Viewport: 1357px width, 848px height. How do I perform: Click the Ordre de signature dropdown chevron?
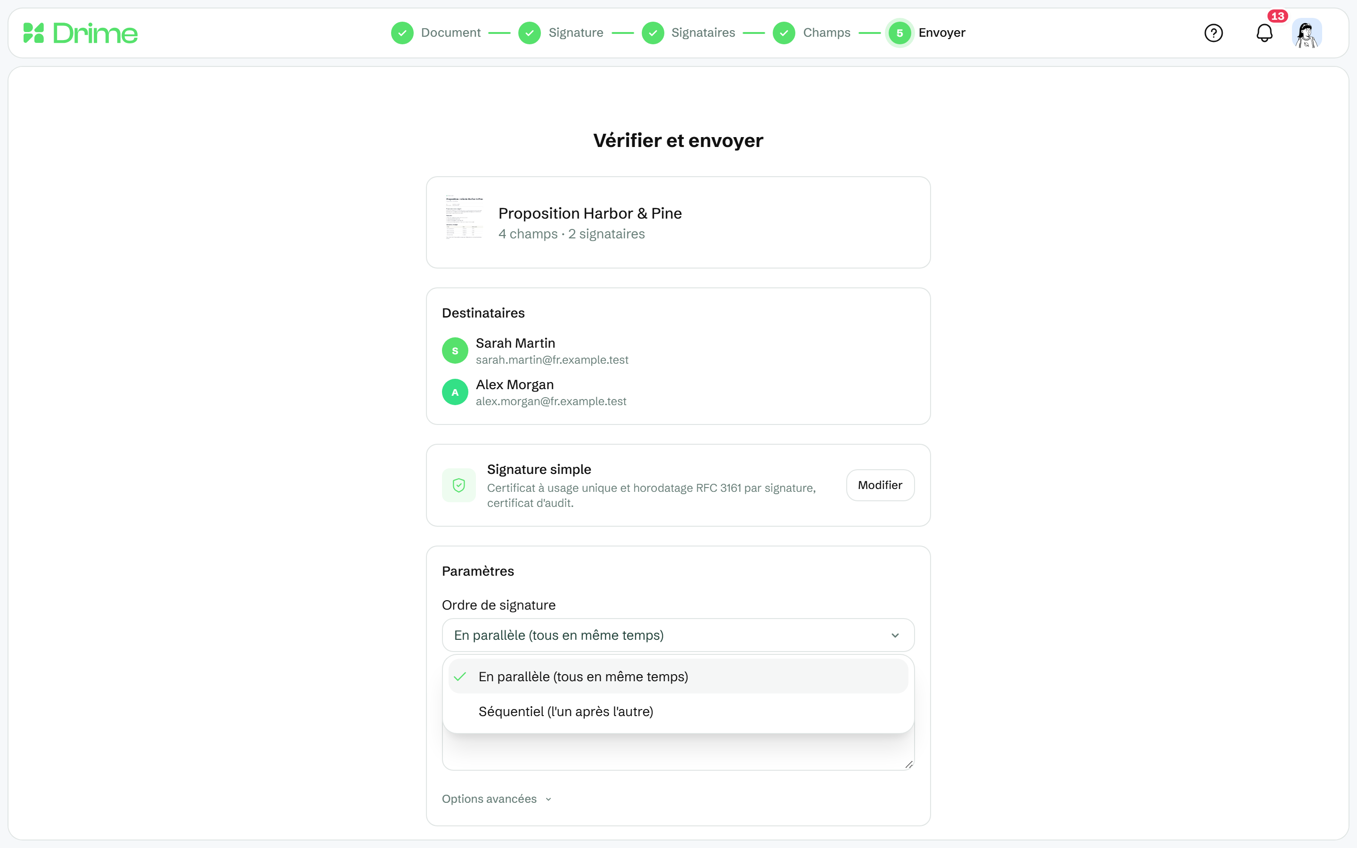coord(895,636)
